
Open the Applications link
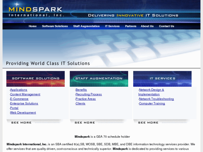(x=19, y=90)
